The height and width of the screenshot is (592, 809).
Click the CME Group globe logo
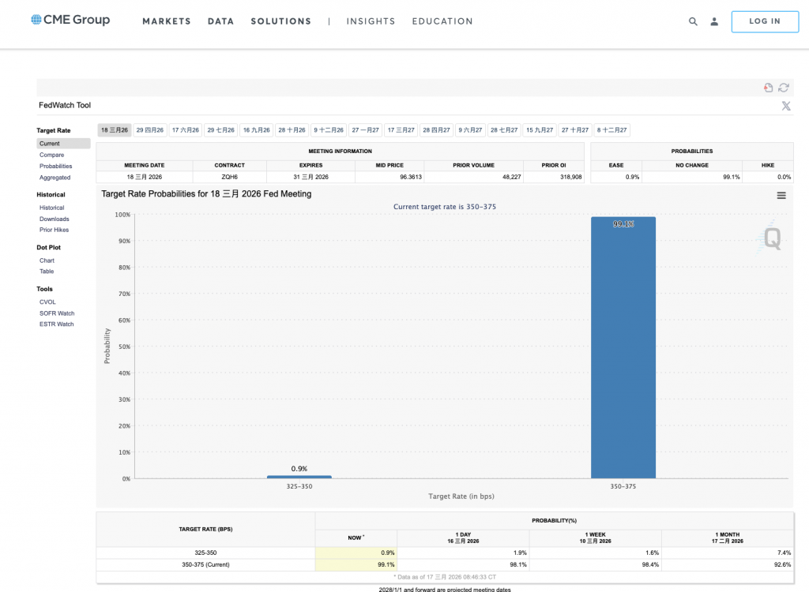(x=37, y=20)
